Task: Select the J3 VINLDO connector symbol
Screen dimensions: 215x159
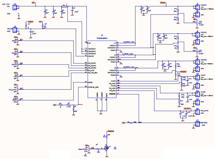Action: [x=16, y=29]
